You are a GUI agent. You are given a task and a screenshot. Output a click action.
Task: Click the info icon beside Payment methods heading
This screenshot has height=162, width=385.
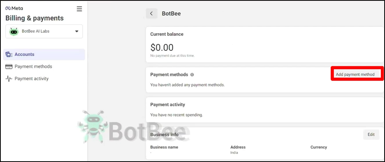[192, 75]
